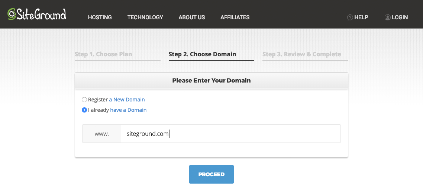Click the SiteGround swirl logo icon
423x191 pixels.
point(12,14)
